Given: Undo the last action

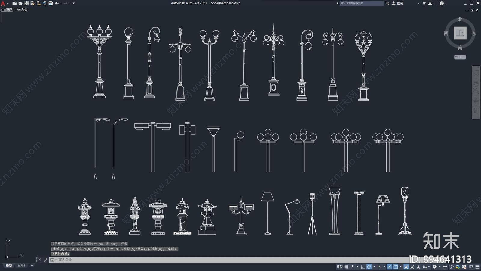Looking at the screenshot, I should (x=57, y=3).
